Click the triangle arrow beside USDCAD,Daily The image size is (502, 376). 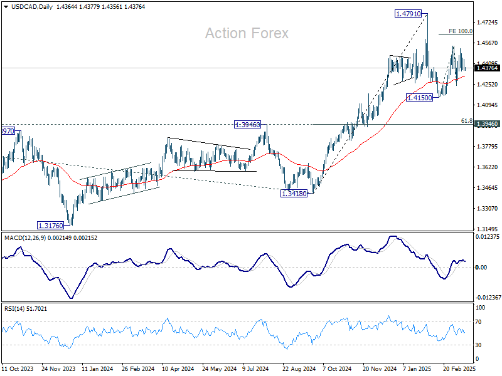click(x=6, y=7)
